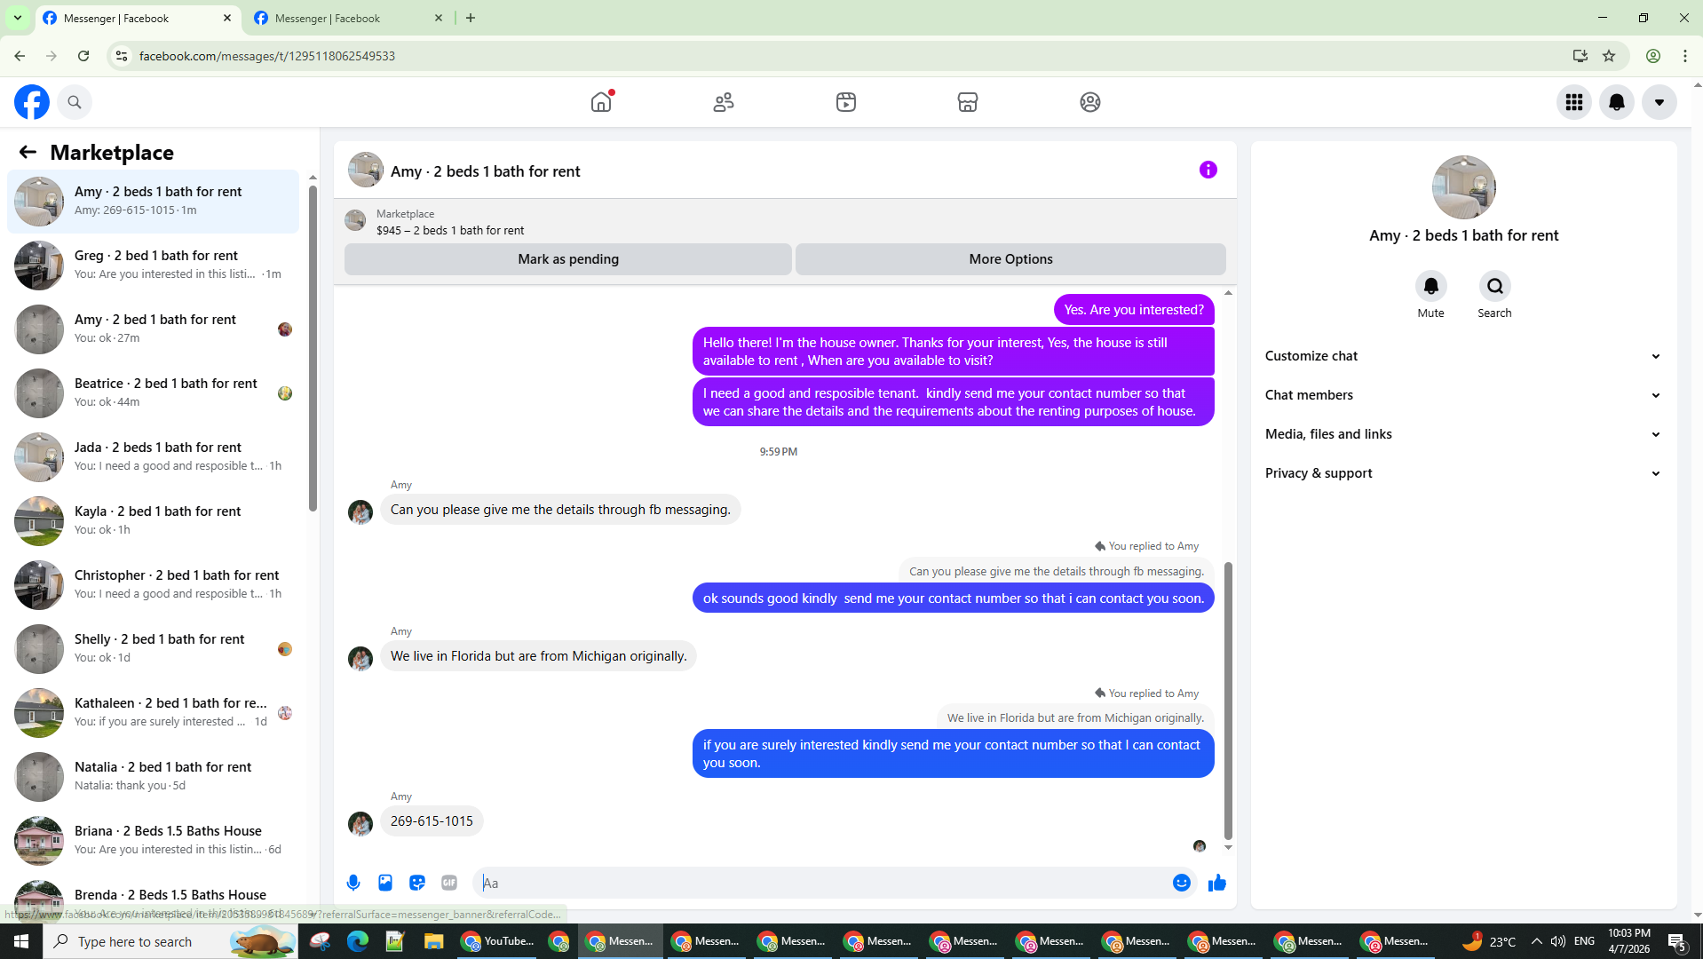Image resolution: width=1703 pixels, height=959 pixels.
Task: Click More Options button
Action: [1010, 259]
